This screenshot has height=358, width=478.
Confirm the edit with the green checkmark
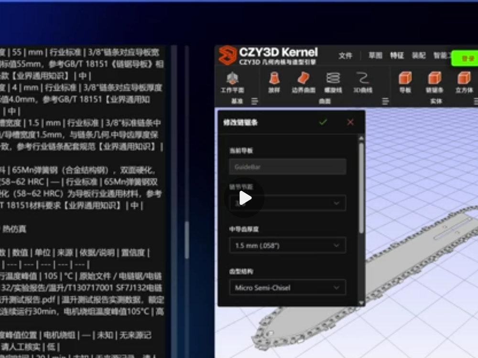[x=323, y=122]
